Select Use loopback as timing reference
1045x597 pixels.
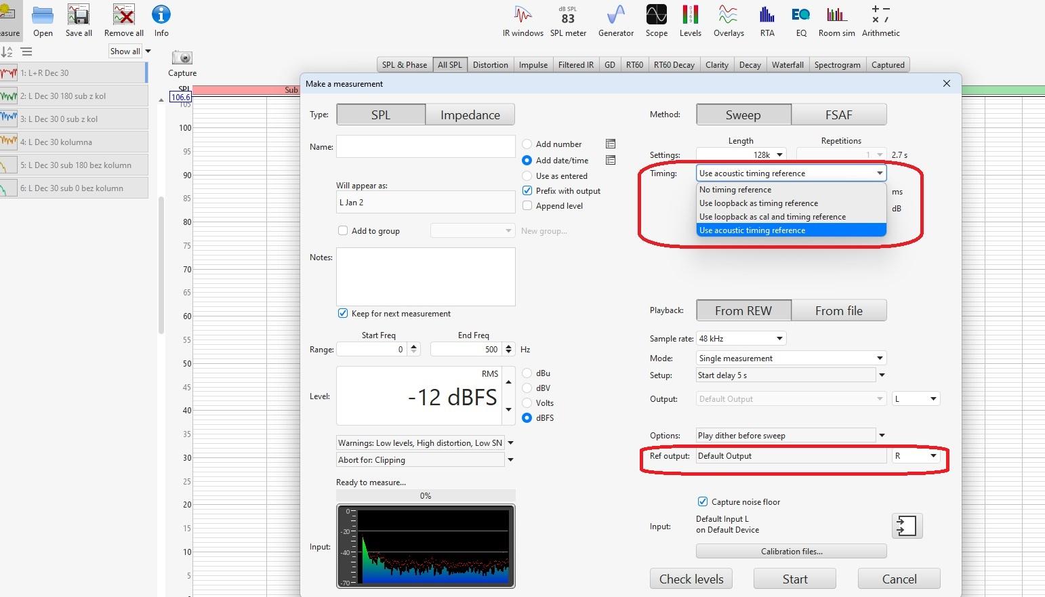click(x=758, y=203)
